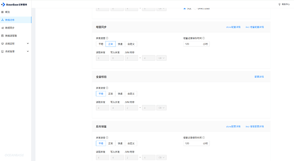Click the 帮助中心 lightbulb icon

[280, 4]
